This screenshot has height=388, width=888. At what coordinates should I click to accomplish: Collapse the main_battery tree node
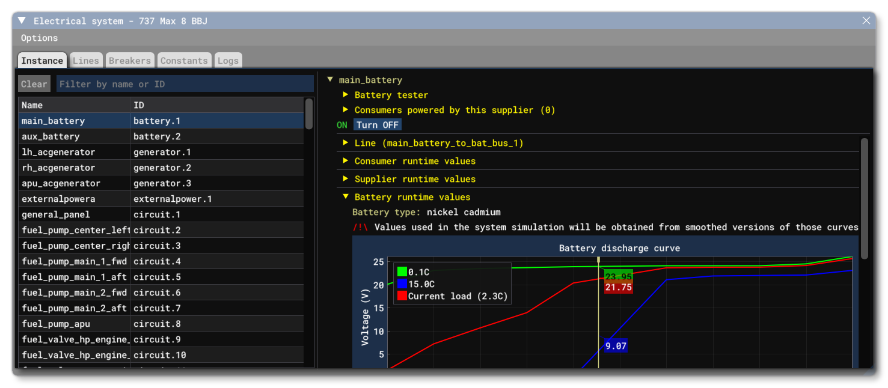coord(329,79)
